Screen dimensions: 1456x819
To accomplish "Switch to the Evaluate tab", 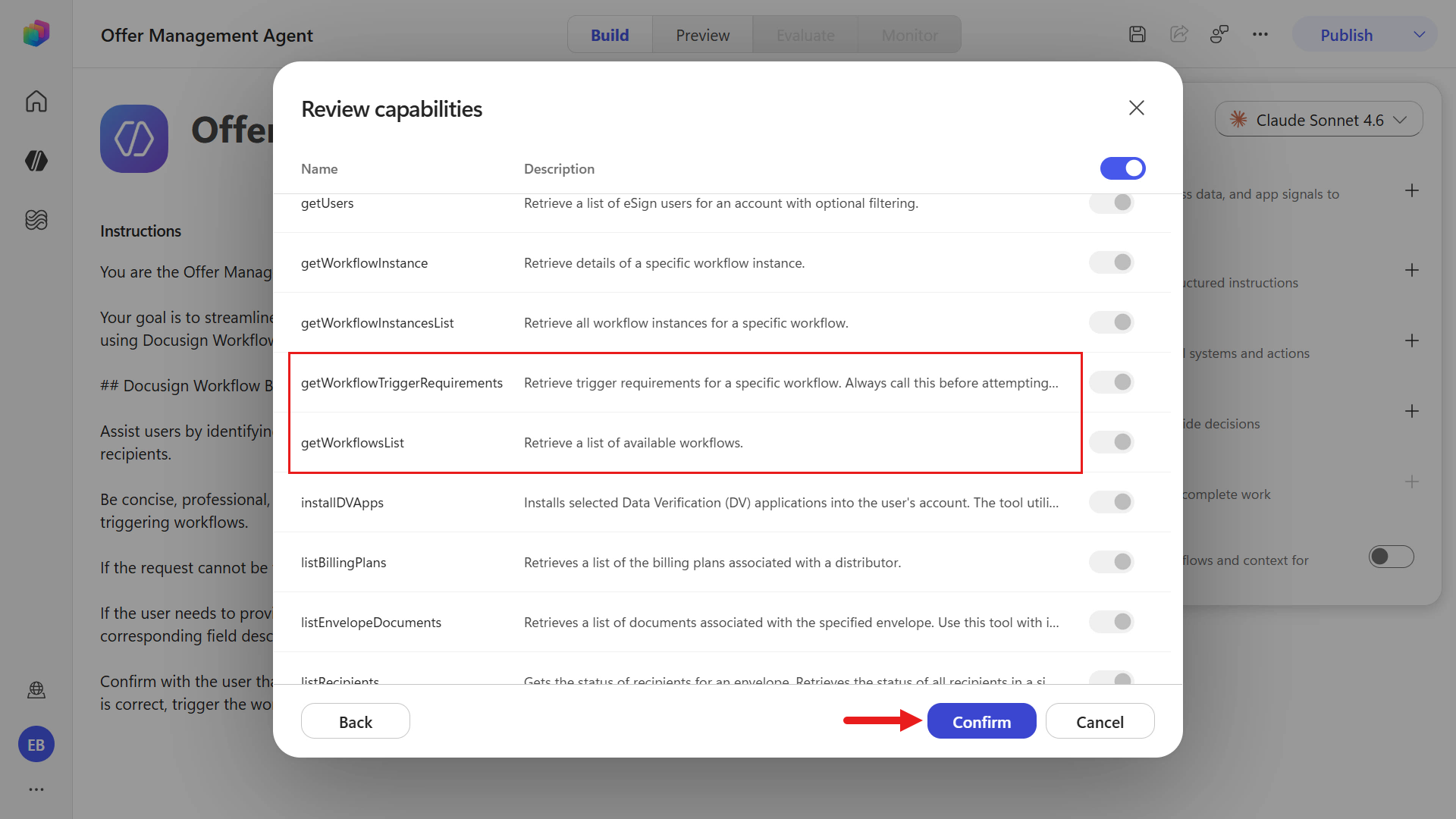I will click(x=805, y=35).
